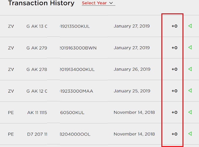Expand the D7 207 transaction green arrow
This screenshot has height=147, width=199.
(190, 134)
